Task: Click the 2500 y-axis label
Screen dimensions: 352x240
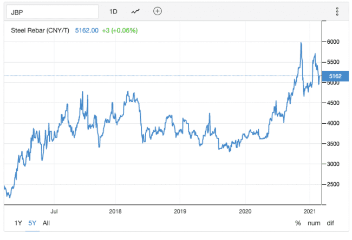Action: point(333,184)
